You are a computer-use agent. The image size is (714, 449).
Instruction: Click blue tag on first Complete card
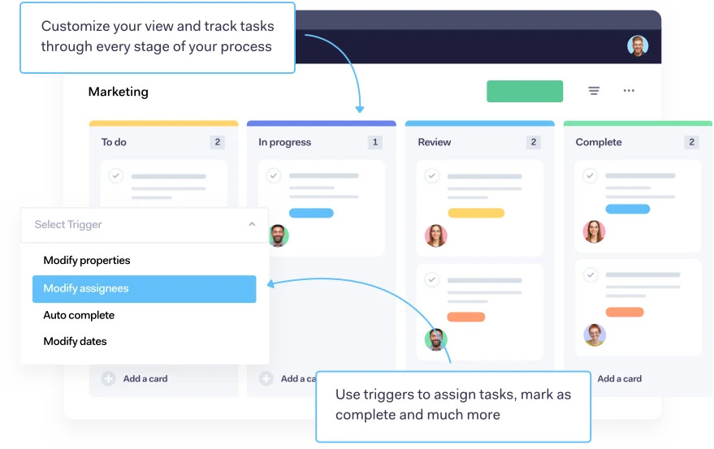[x=627, y=209]
